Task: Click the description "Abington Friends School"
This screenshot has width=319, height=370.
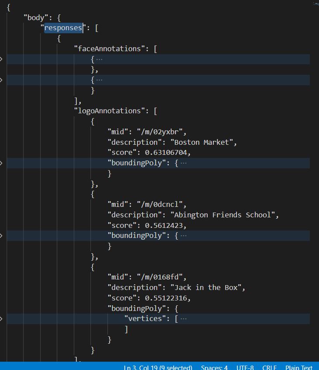Action: coord(223,215)
